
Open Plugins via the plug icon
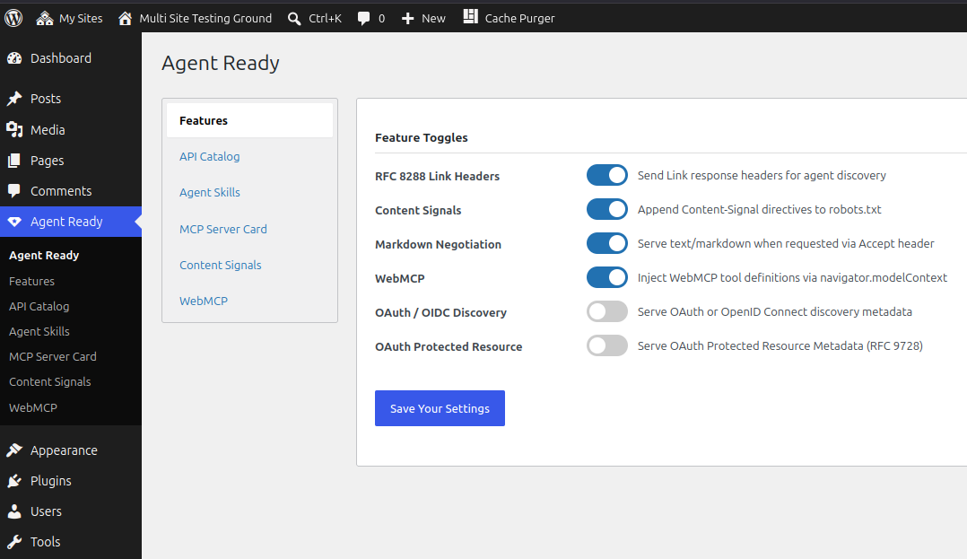[x=14, y=481]
